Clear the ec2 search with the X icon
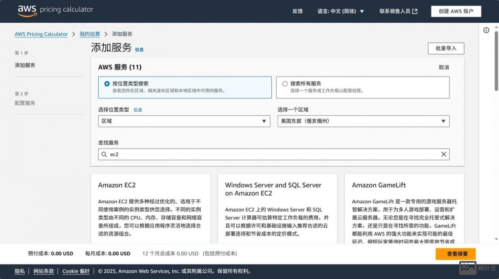Screen dimensions: 499x279 [443, 154]
